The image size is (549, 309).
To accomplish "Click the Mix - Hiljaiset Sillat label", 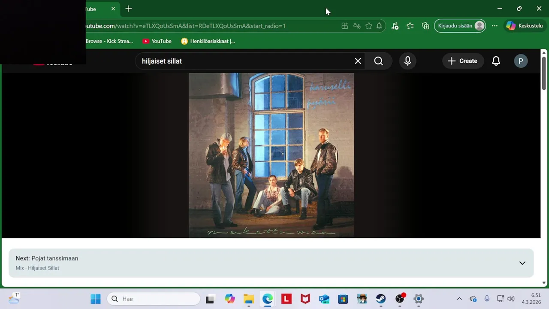I will (37, 268).
